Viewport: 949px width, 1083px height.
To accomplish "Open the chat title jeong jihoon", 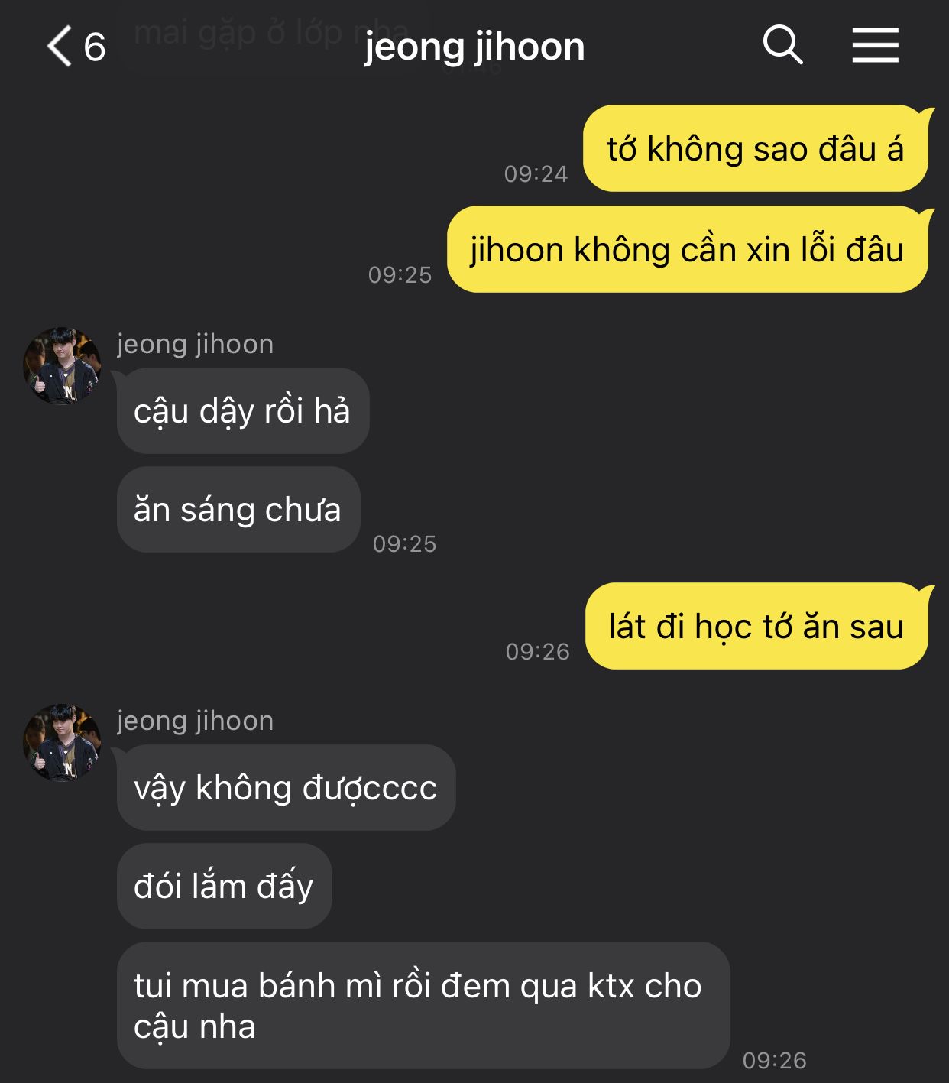I will (474, 47).
